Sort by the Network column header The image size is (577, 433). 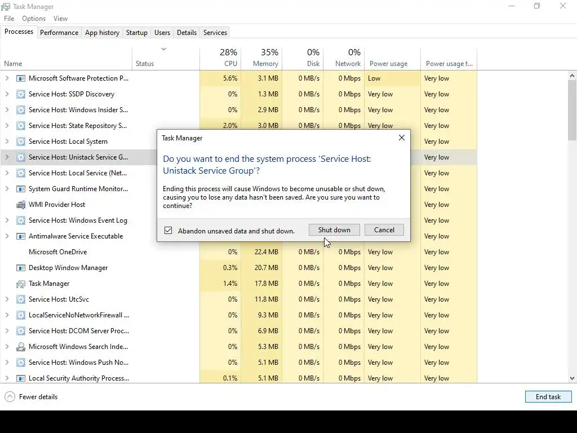click(344, 58)
